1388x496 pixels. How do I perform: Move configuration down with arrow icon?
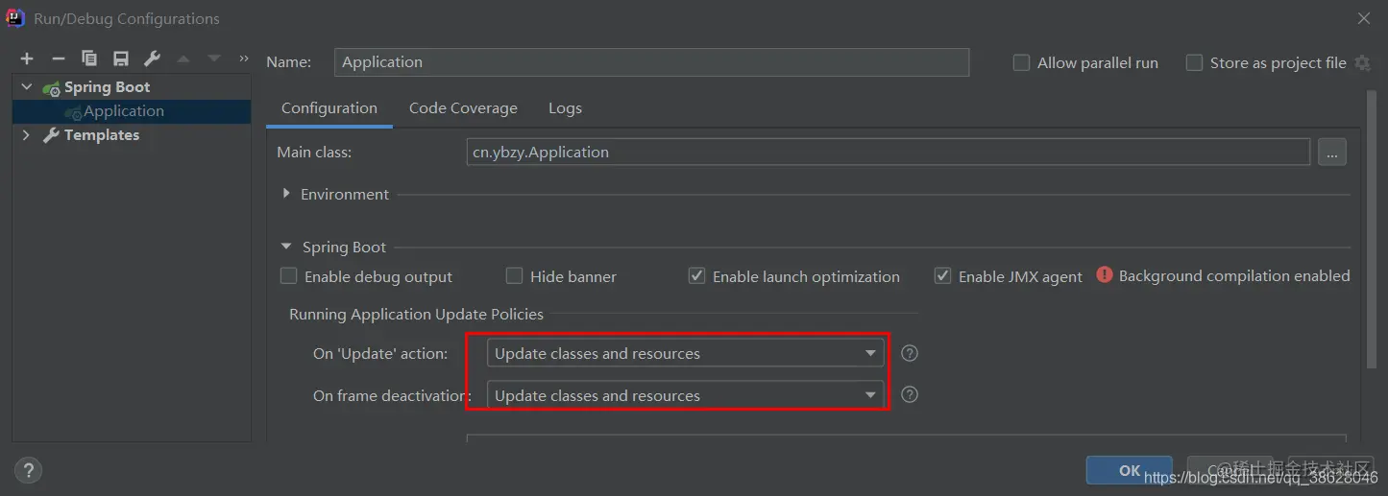(214, 59)
